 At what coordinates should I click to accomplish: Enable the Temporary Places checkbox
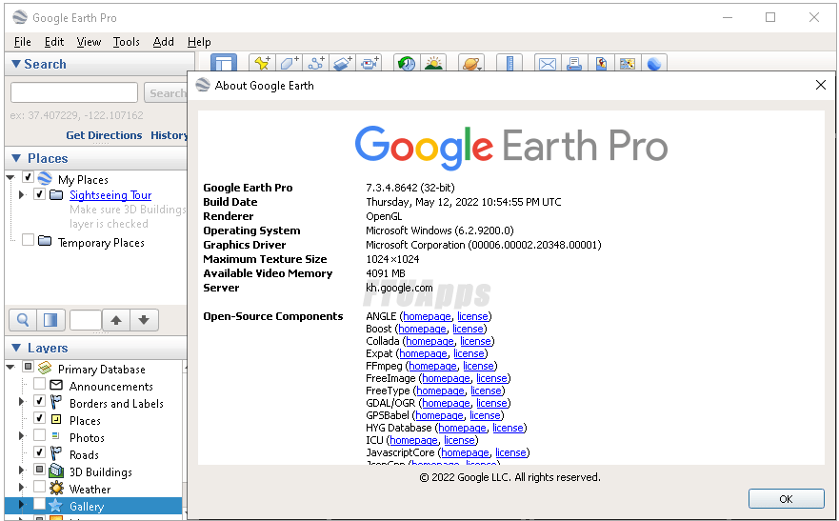tap(29, 241)
